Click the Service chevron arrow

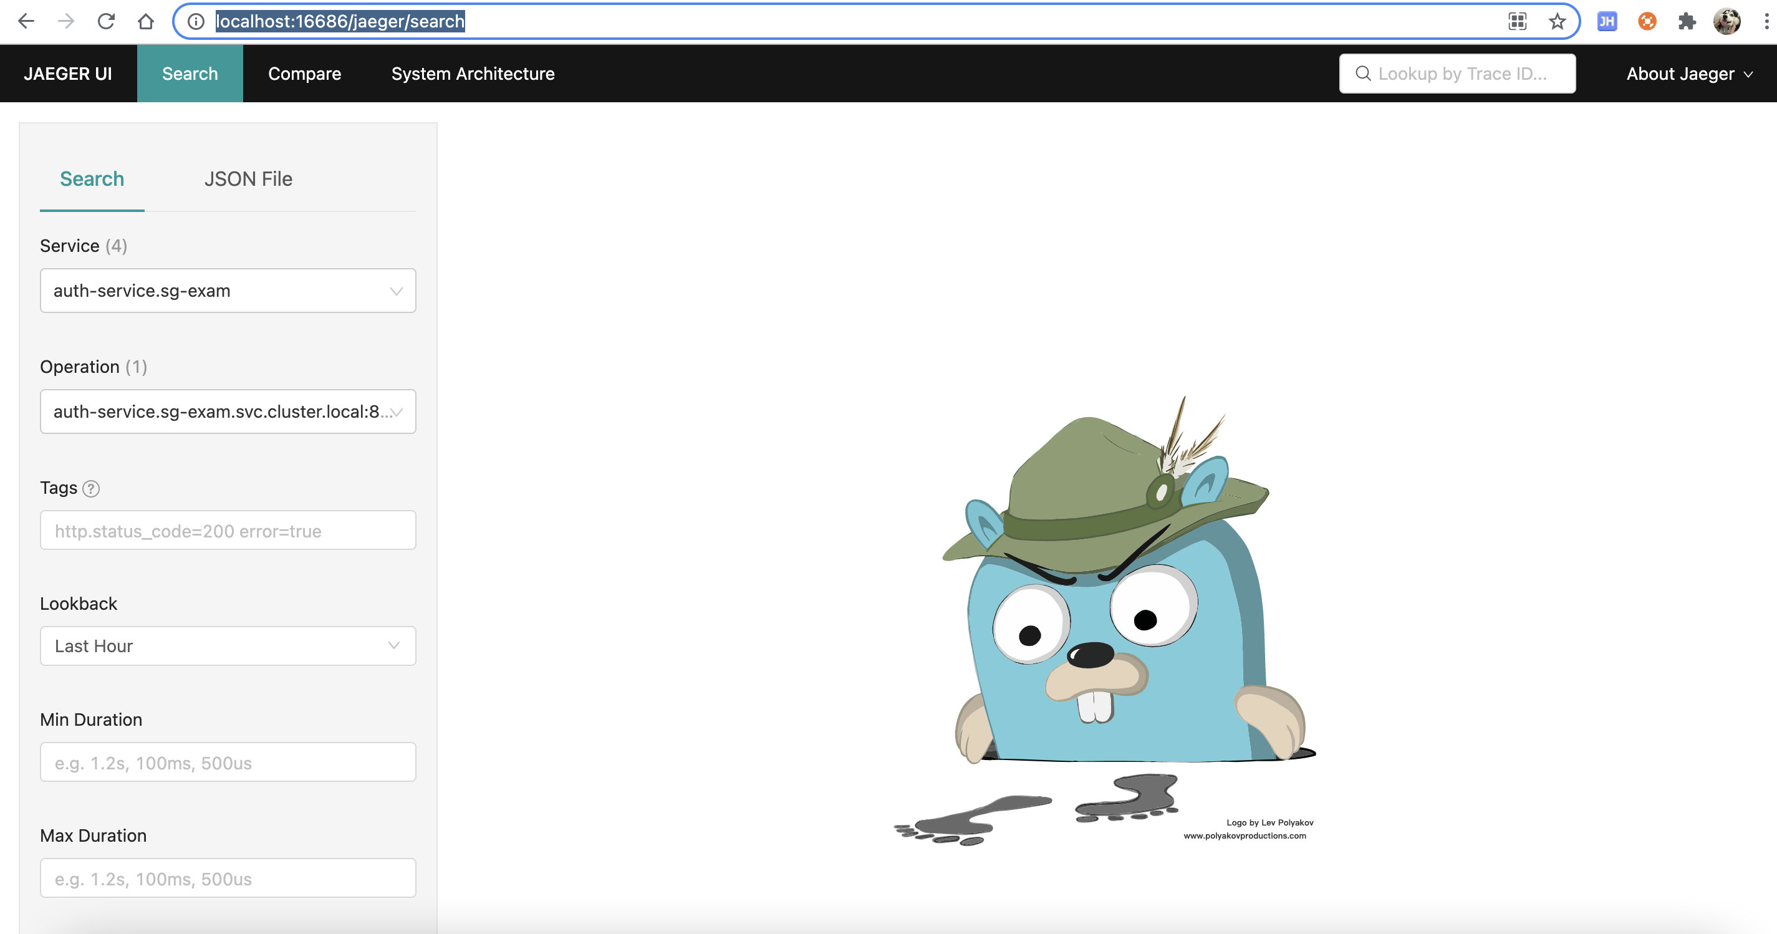(396, 291)
